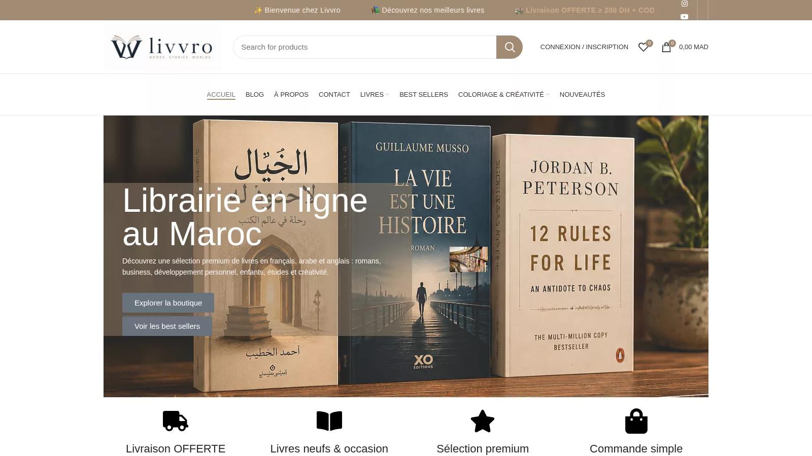Open the À PROPOS page
Viewport: 812px width, 456px height.
tap(291, 95)
